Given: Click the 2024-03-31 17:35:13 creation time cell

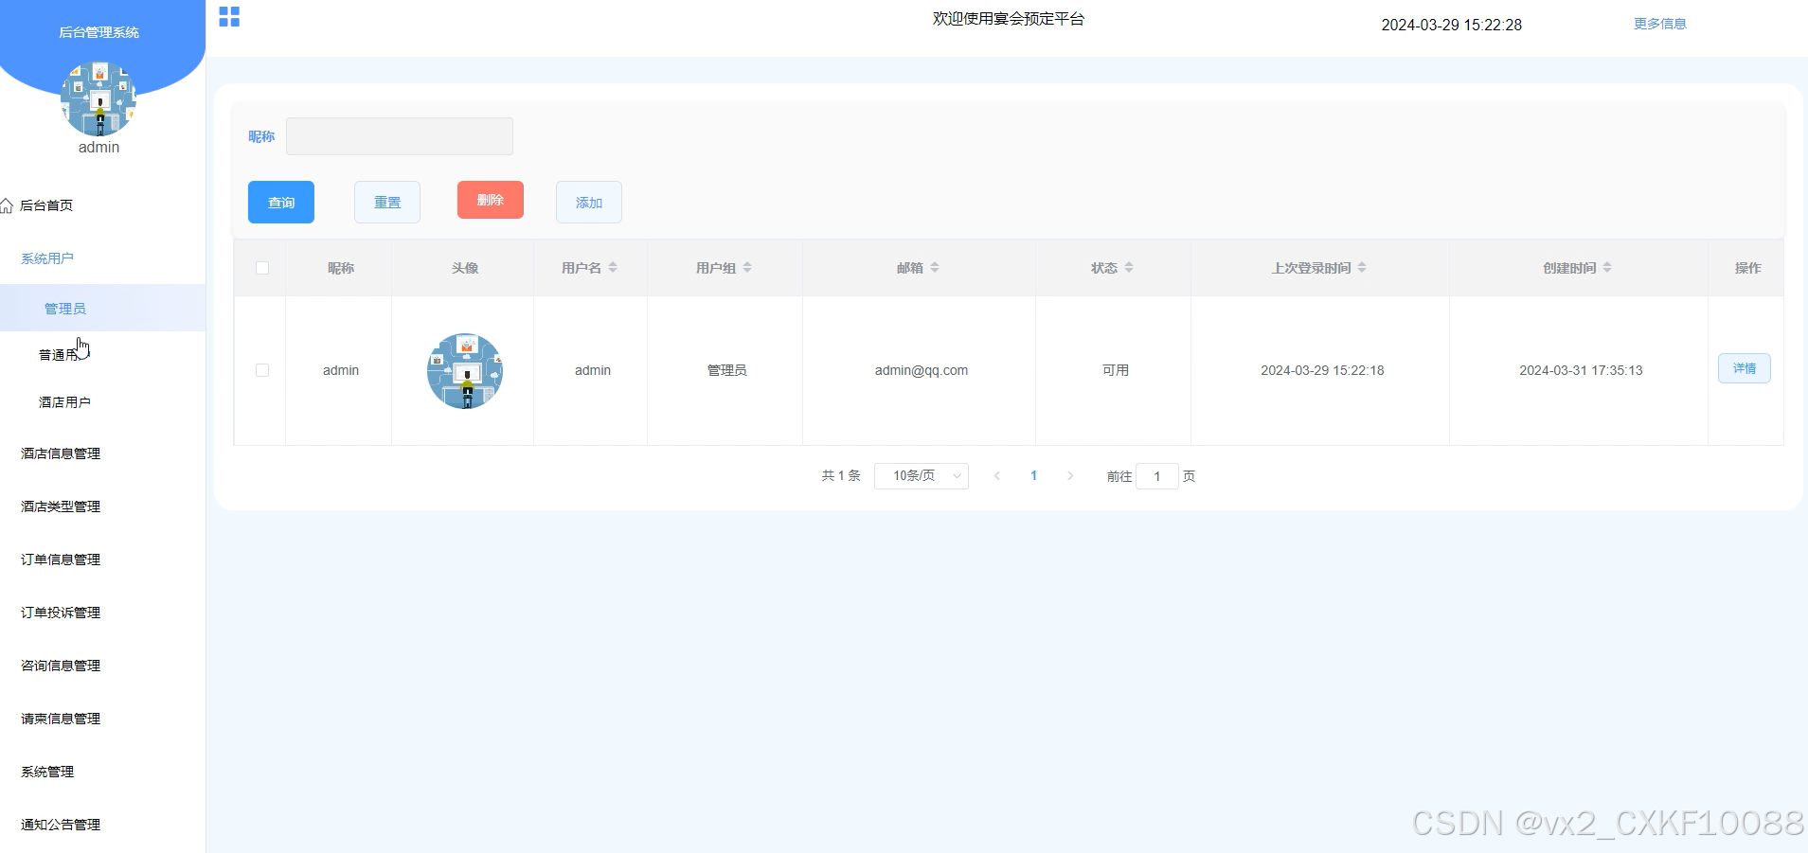Looking at the screenshot, I should [1581, 370].
